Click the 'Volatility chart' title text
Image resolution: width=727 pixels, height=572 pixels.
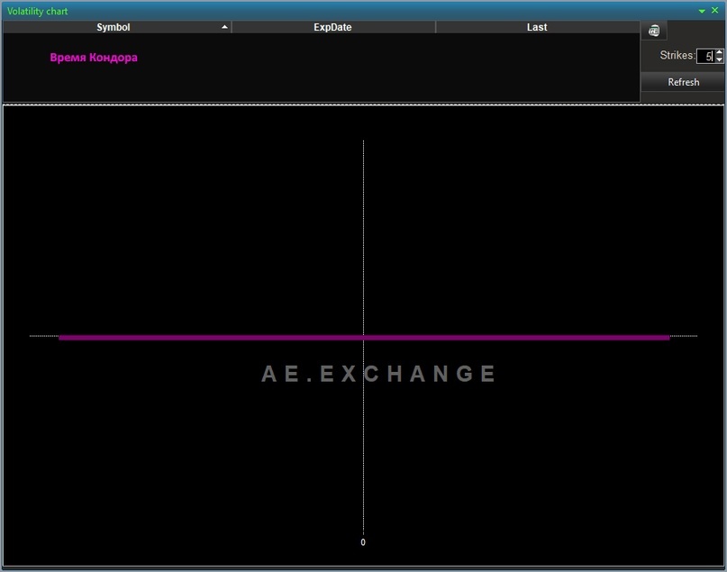coord(38,11)
